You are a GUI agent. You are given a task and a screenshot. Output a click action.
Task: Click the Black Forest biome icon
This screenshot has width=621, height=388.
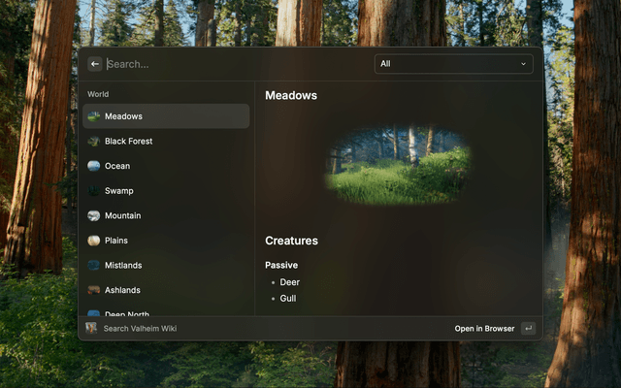click(93, 142)
